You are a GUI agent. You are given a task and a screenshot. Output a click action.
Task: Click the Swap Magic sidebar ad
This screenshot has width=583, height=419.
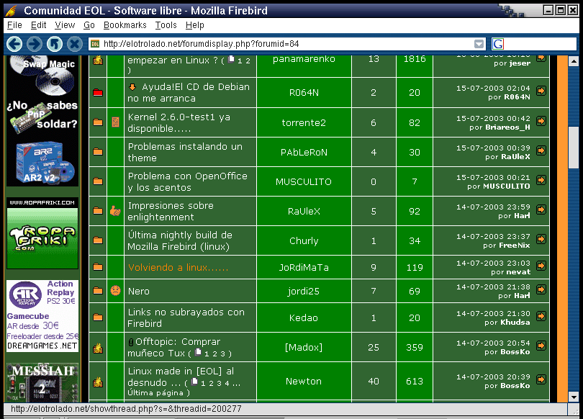[x=42, y=76]
